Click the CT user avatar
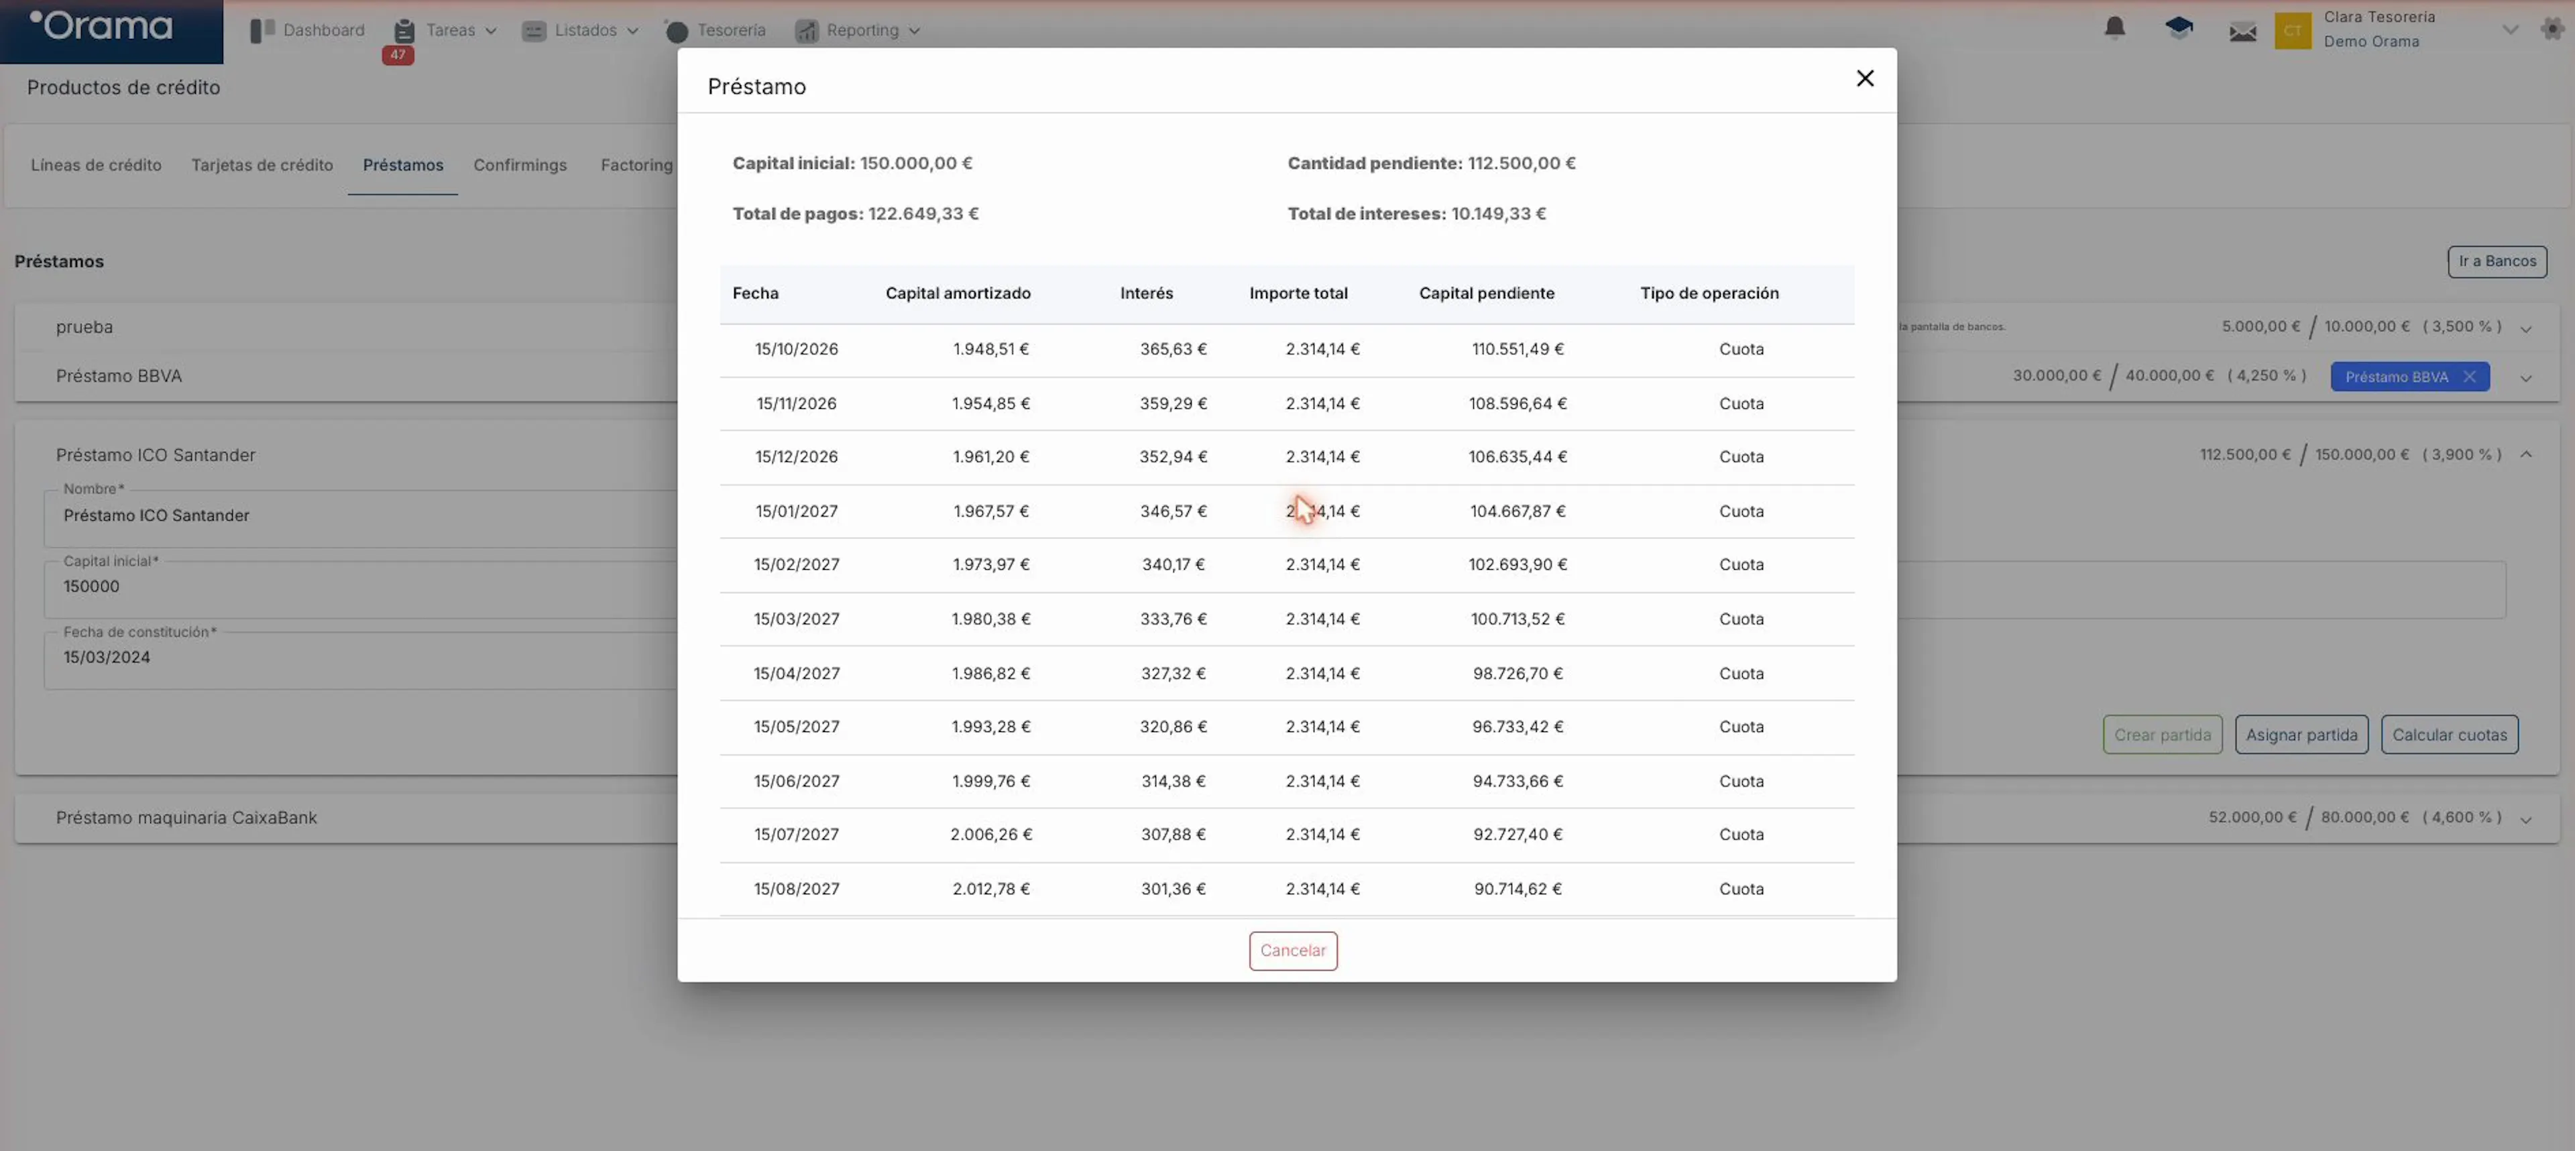The image size is (2575, 1151). coord(2292,30)
